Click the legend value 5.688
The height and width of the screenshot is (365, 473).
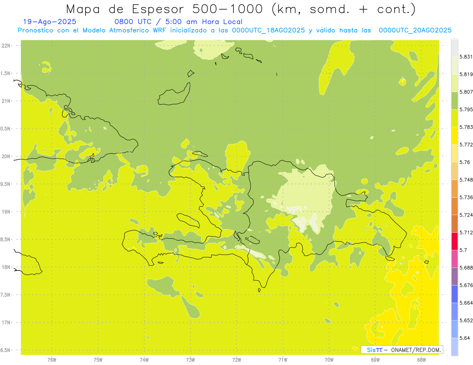[466, 268]
